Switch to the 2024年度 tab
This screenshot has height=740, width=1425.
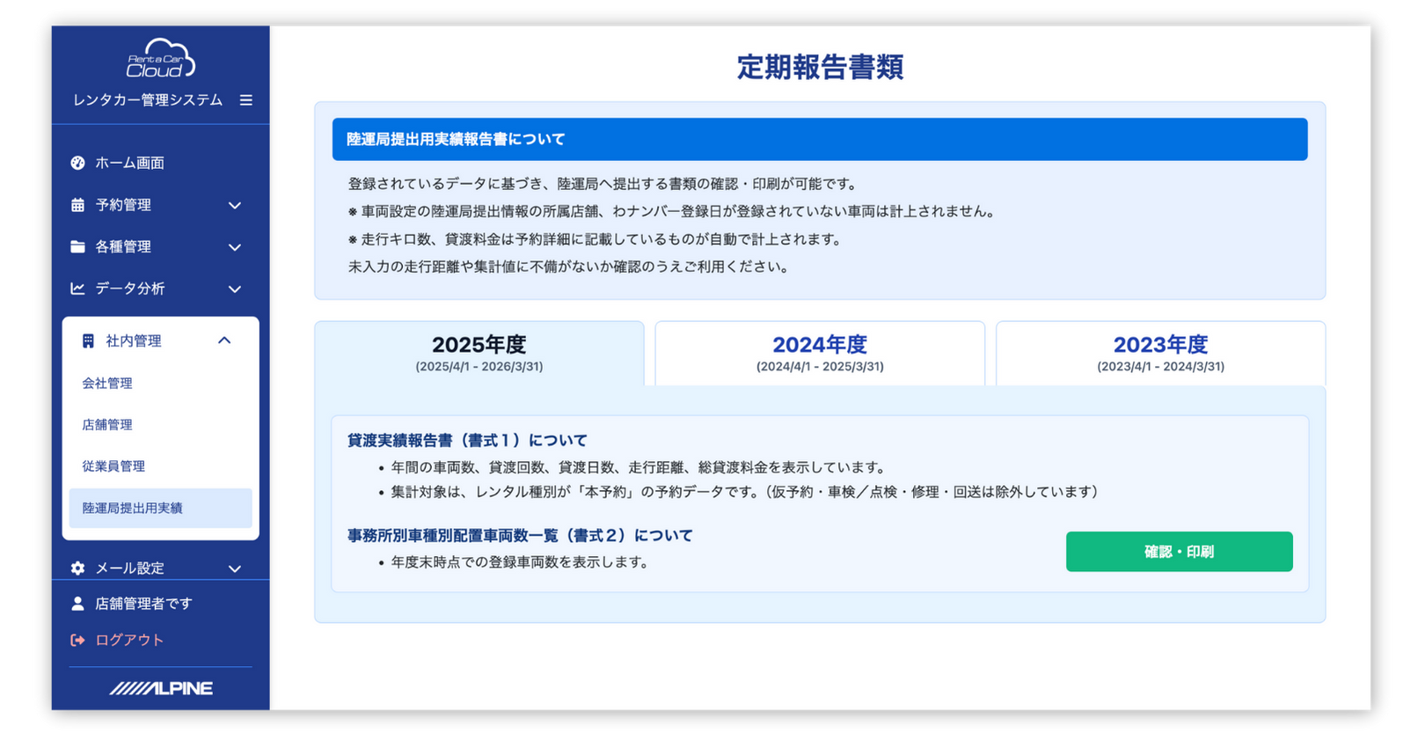pyautogui.click(x=819, y=353)
